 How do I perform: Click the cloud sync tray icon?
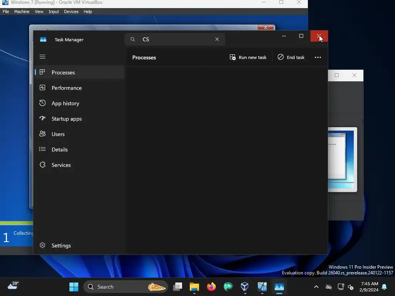[329, 287]
